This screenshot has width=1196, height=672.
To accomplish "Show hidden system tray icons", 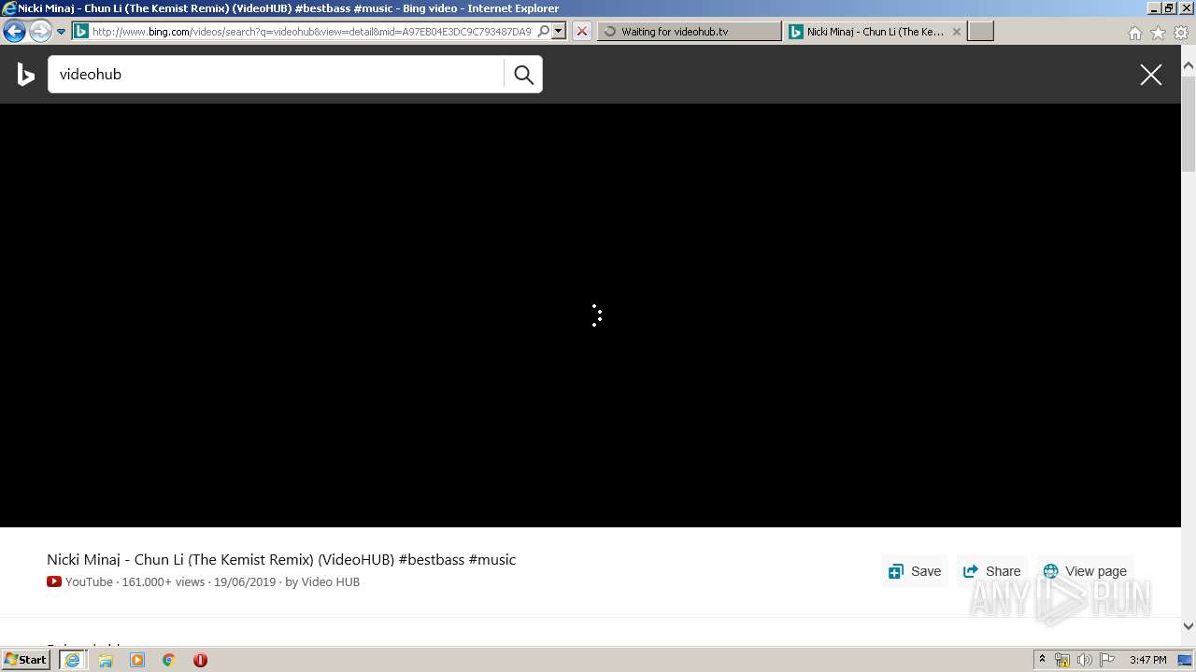I will pos(1042,659).
